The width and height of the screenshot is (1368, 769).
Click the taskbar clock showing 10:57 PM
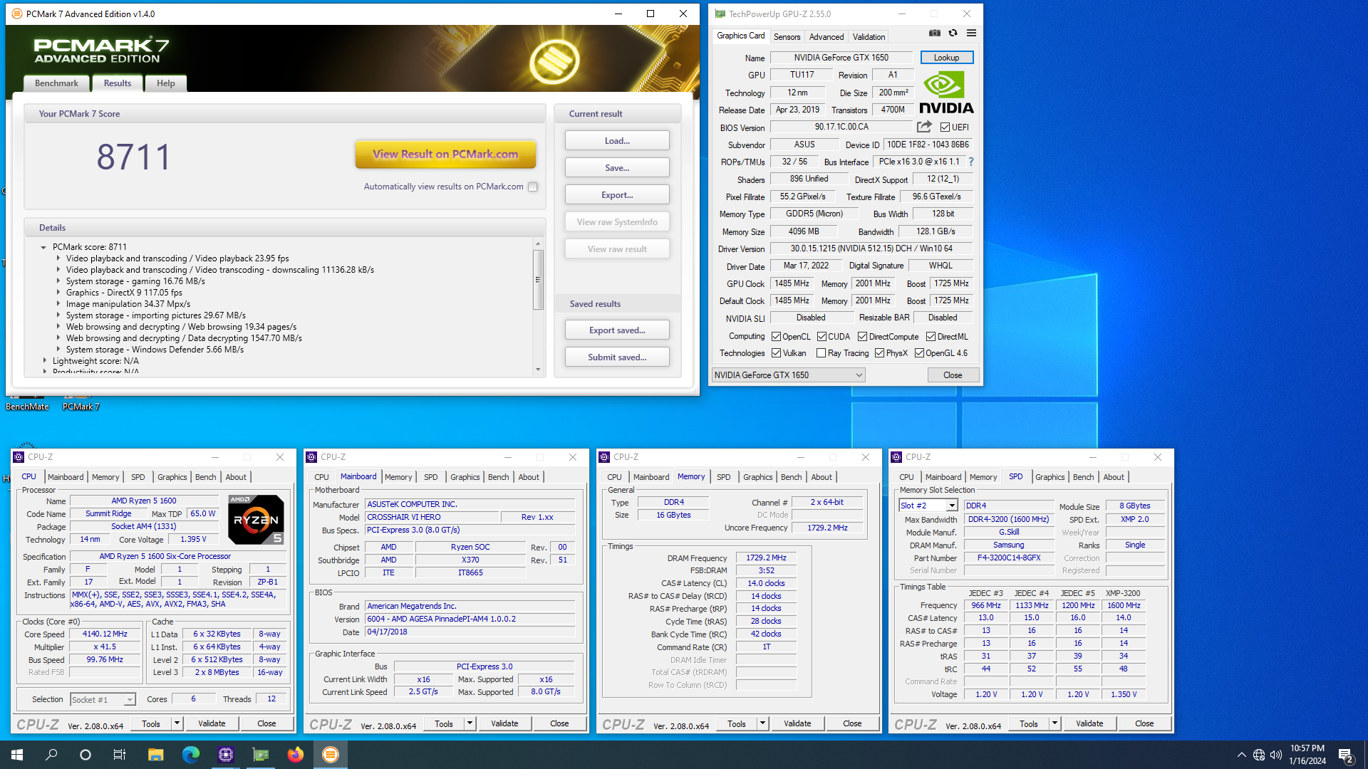[x=1307, y=755]
